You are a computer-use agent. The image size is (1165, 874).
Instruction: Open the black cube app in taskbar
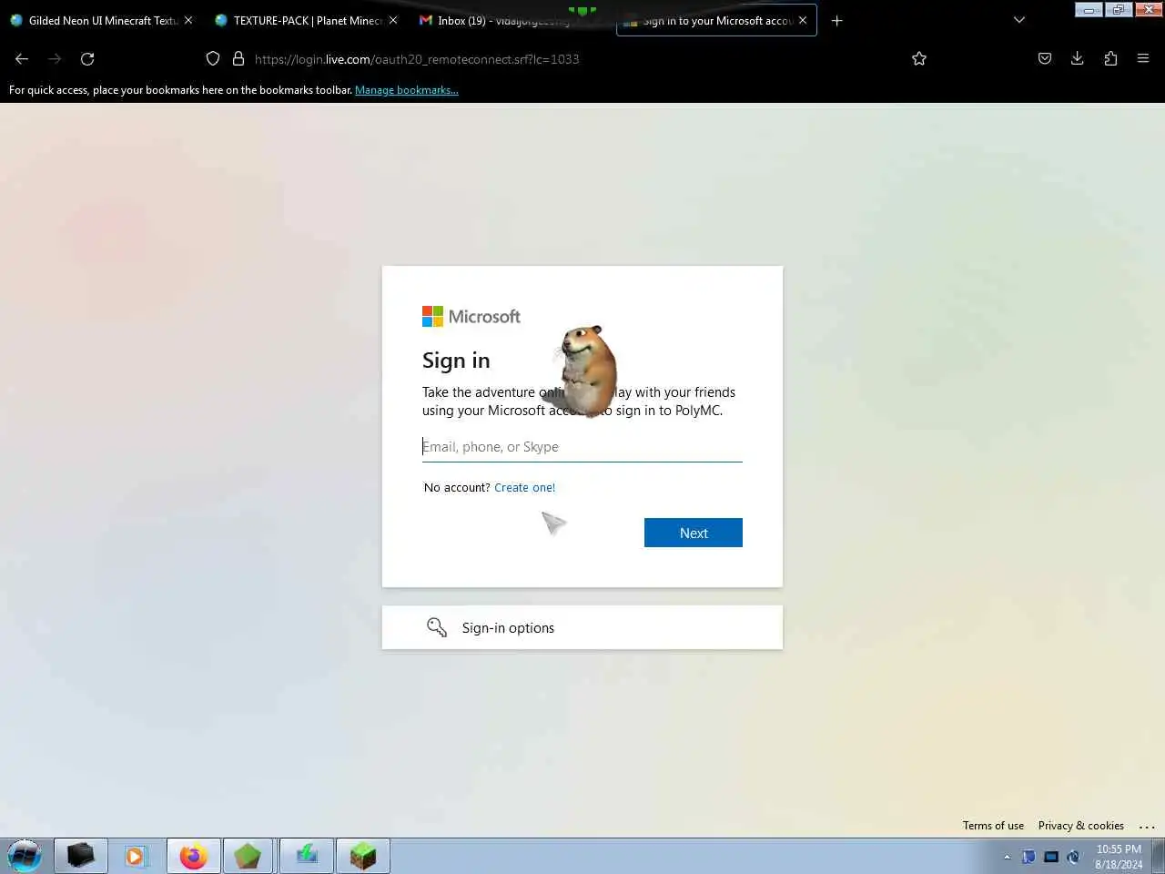coord(81,856)
